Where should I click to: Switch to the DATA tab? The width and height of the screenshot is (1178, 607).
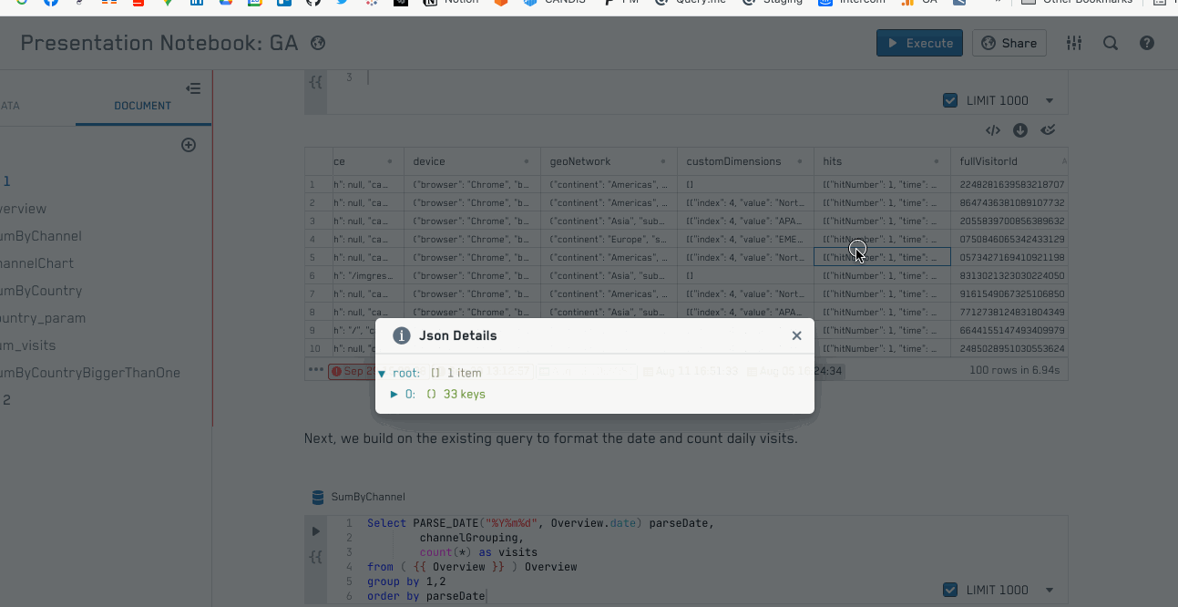coord(9,106)
